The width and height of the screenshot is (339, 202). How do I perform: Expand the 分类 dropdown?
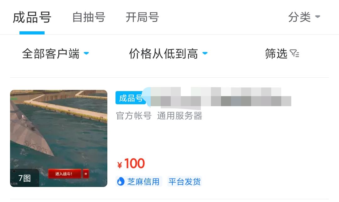coord(304,17)
